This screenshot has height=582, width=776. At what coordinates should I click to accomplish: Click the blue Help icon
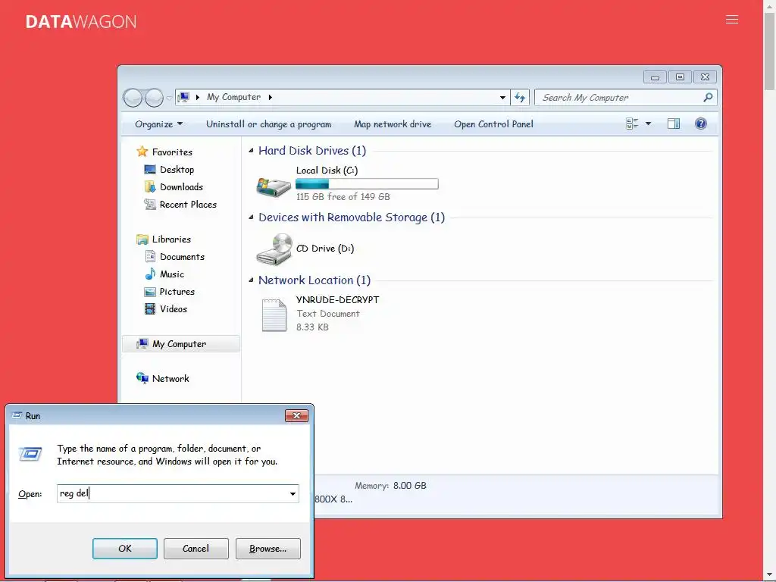point(701,124)
